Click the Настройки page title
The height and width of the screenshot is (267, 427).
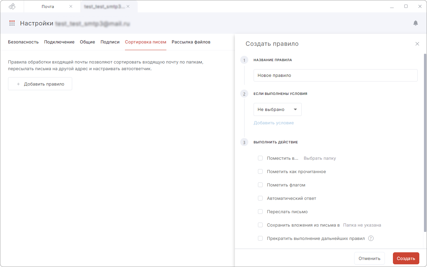click(x=37, y=23)
